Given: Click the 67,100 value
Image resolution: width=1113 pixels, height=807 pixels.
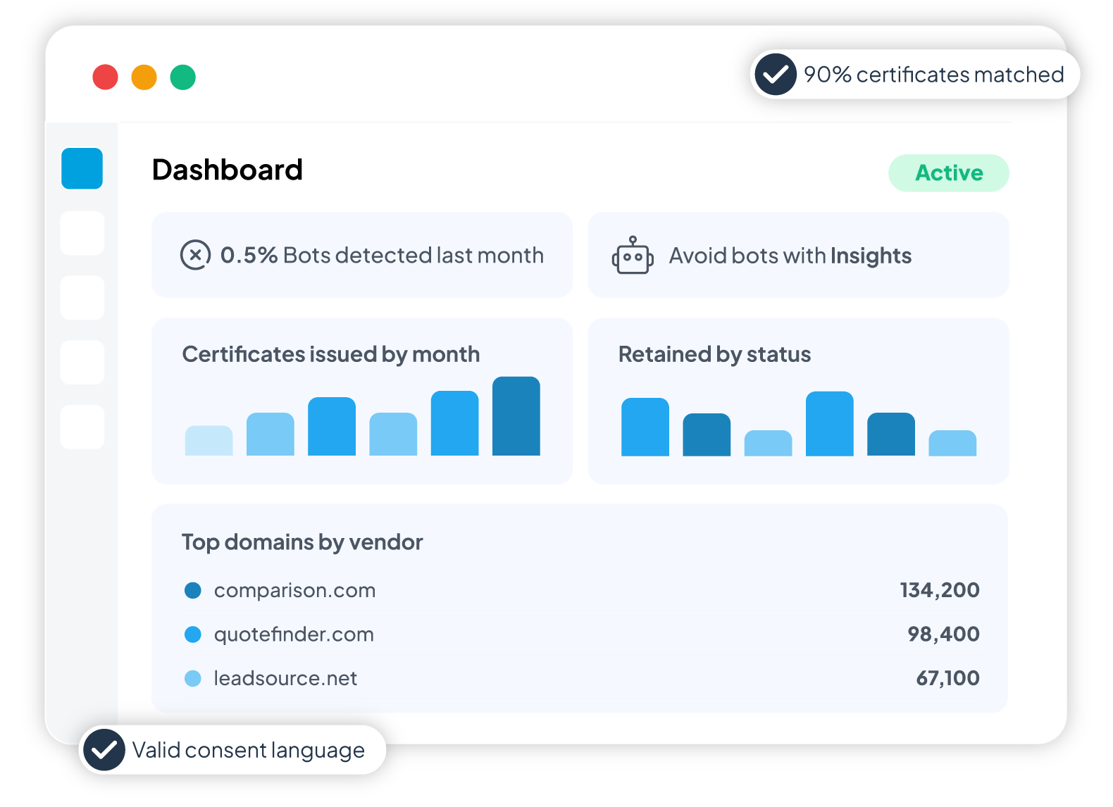Looking at the screenshot, I should tap(947, 678).
